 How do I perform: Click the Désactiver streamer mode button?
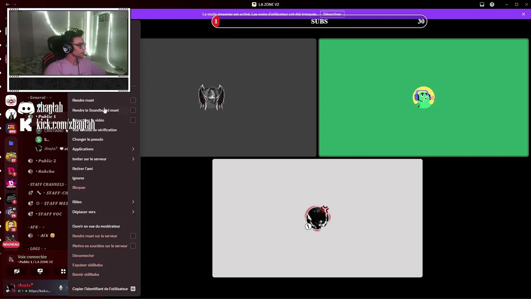332,14
